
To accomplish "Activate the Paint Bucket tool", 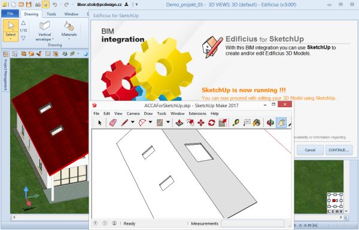I will [257, 123].
